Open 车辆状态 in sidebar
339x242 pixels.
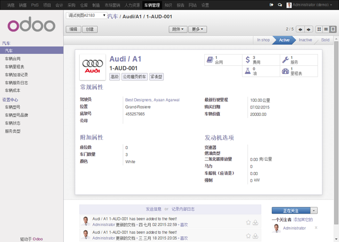tap(13, 123)
